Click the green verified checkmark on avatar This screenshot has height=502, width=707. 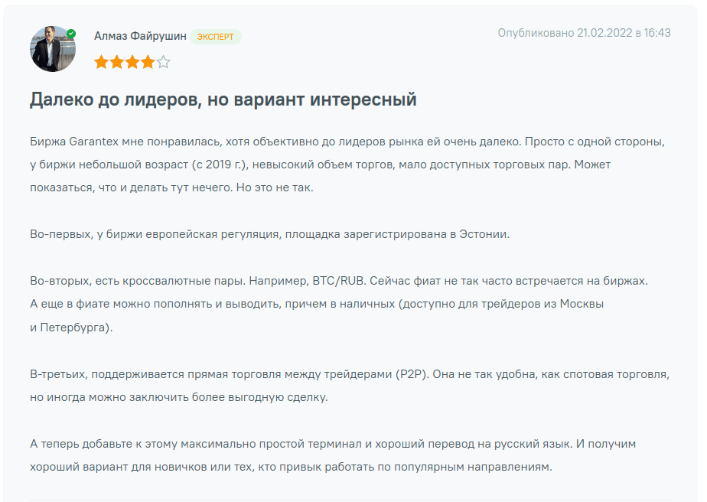[x=71, y=34]
